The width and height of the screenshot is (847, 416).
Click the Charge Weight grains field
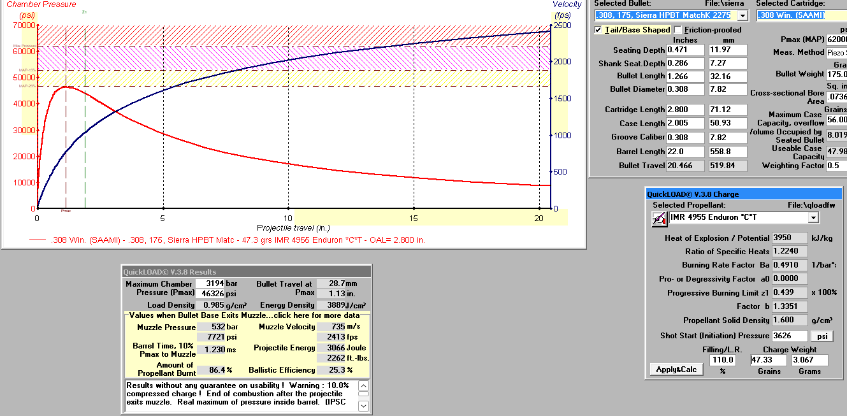pyautogui.click(x=769, y=360)
